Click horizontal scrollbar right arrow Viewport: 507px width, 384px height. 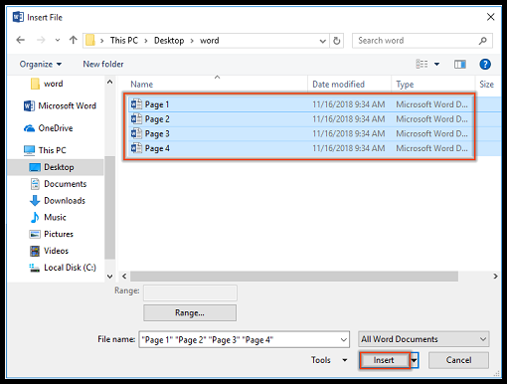tap(495, 276)
